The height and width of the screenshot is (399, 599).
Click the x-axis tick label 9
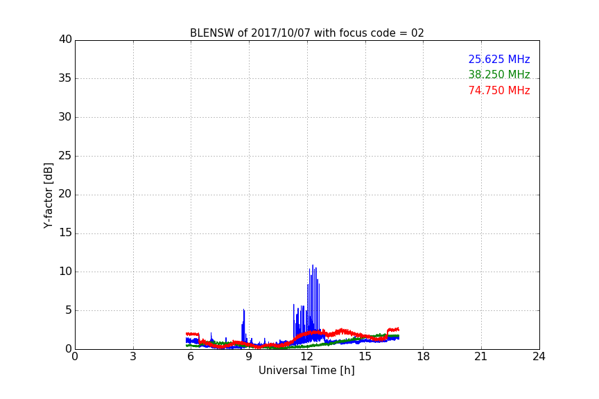coord(249,357)
